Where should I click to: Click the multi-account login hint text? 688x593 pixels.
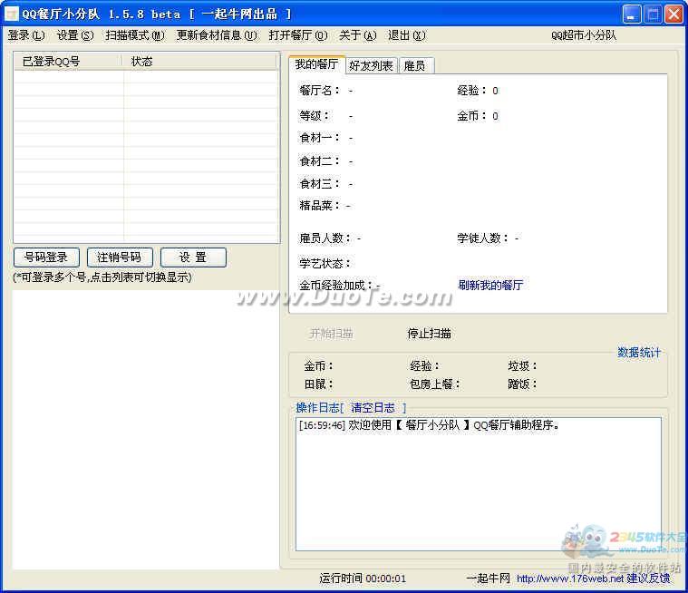tap(102, 277)
